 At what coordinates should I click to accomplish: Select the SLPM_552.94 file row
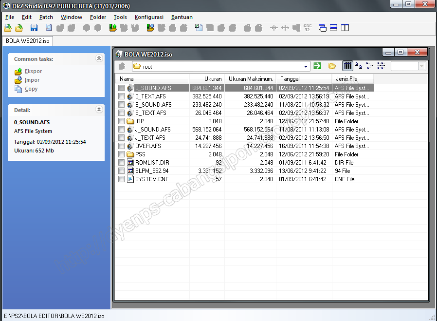[244, 170]
